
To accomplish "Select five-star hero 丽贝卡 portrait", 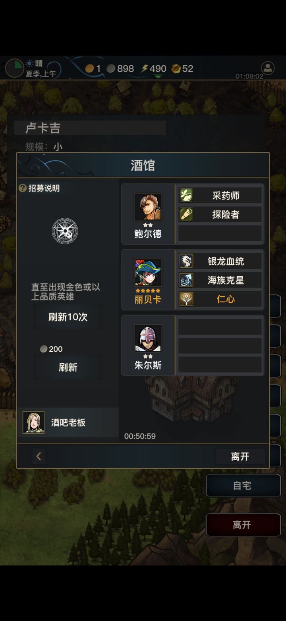I will [x=148, y=272].
